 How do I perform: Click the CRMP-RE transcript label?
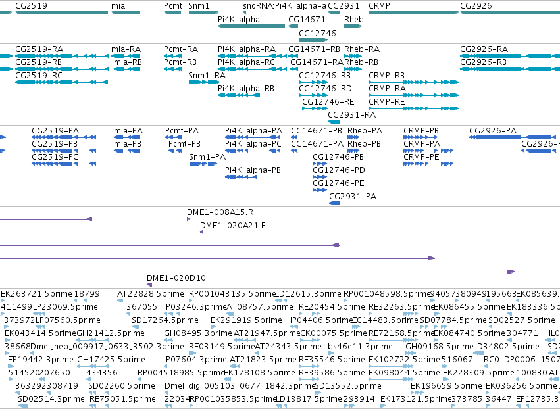click(x=387, y=102)
